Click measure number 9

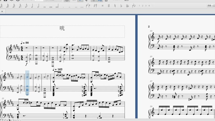coord(2,71)
